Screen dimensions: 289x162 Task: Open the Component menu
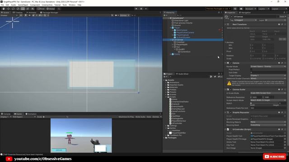(35, 5)
